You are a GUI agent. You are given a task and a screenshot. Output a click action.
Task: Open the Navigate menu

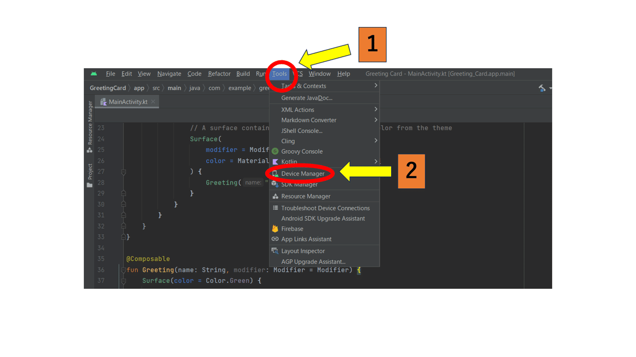pos(169,74)
